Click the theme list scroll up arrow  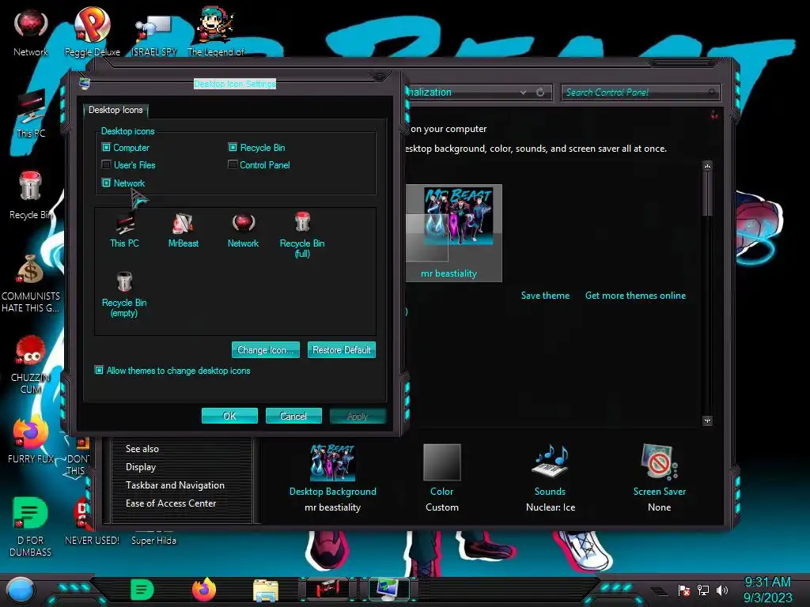[708, 166]
